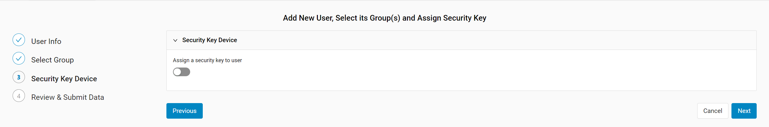Click the gray knob of the security key switch
The width and height of the screenshot is (769, 127).
177,72
